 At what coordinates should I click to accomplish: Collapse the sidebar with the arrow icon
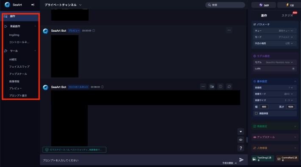tap(33, 5)
